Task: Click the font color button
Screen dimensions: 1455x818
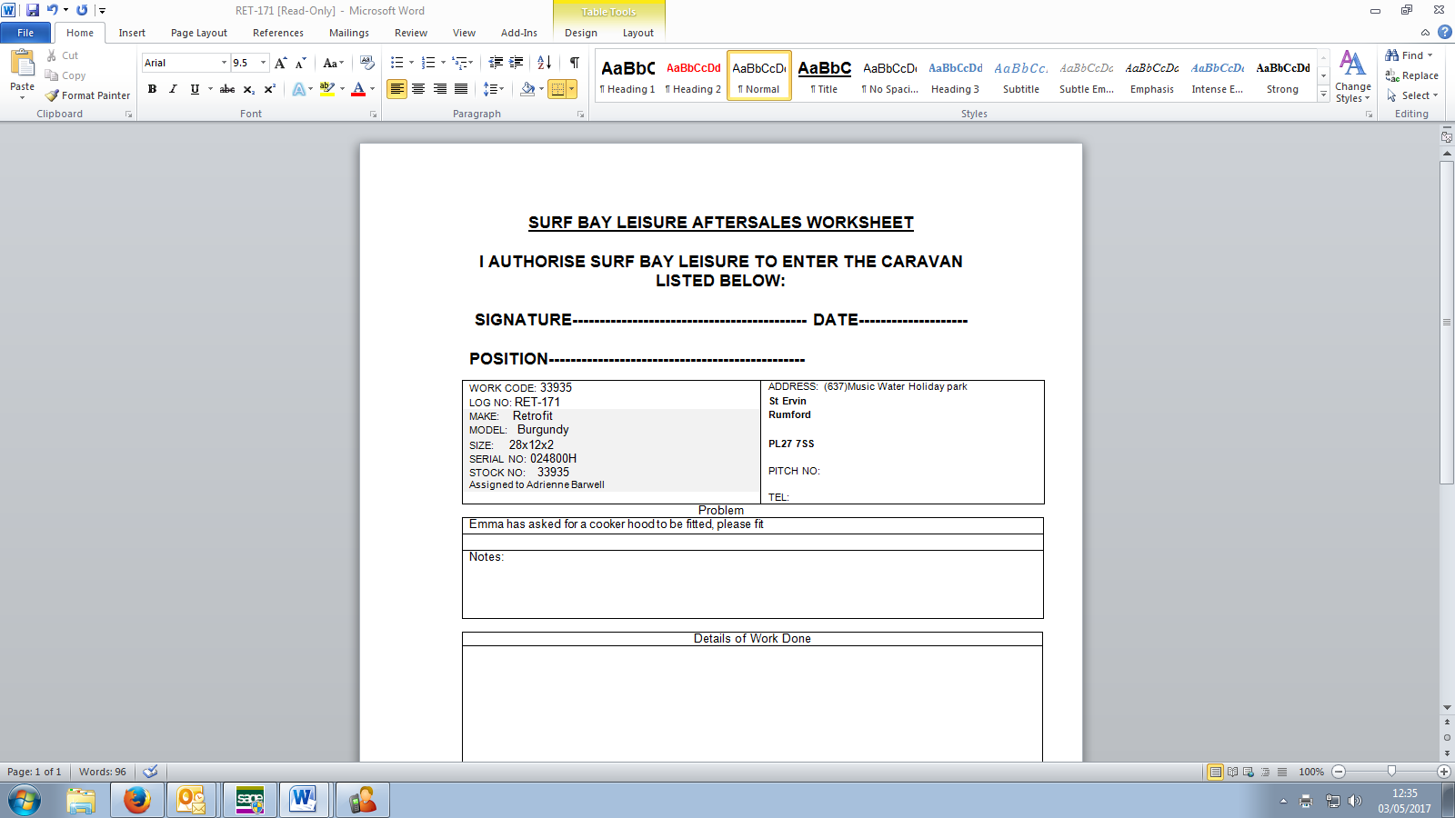Action: (x=358, y=89)
